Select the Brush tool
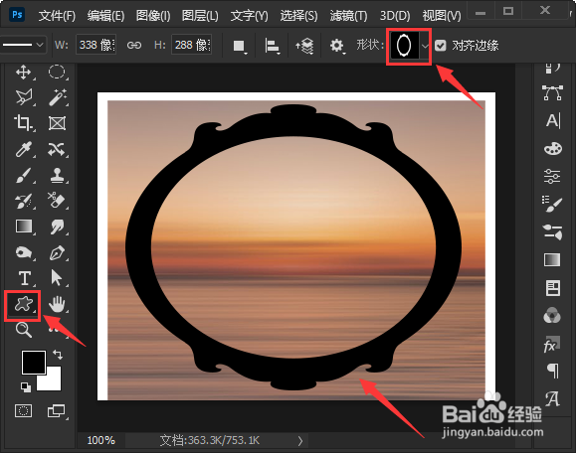Viewport: 576px width, 453px height. (24, 175)
